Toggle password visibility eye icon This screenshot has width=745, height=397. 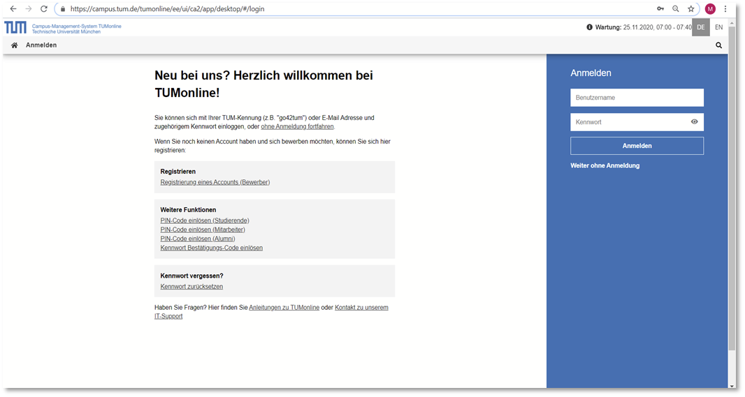[694, 122]
